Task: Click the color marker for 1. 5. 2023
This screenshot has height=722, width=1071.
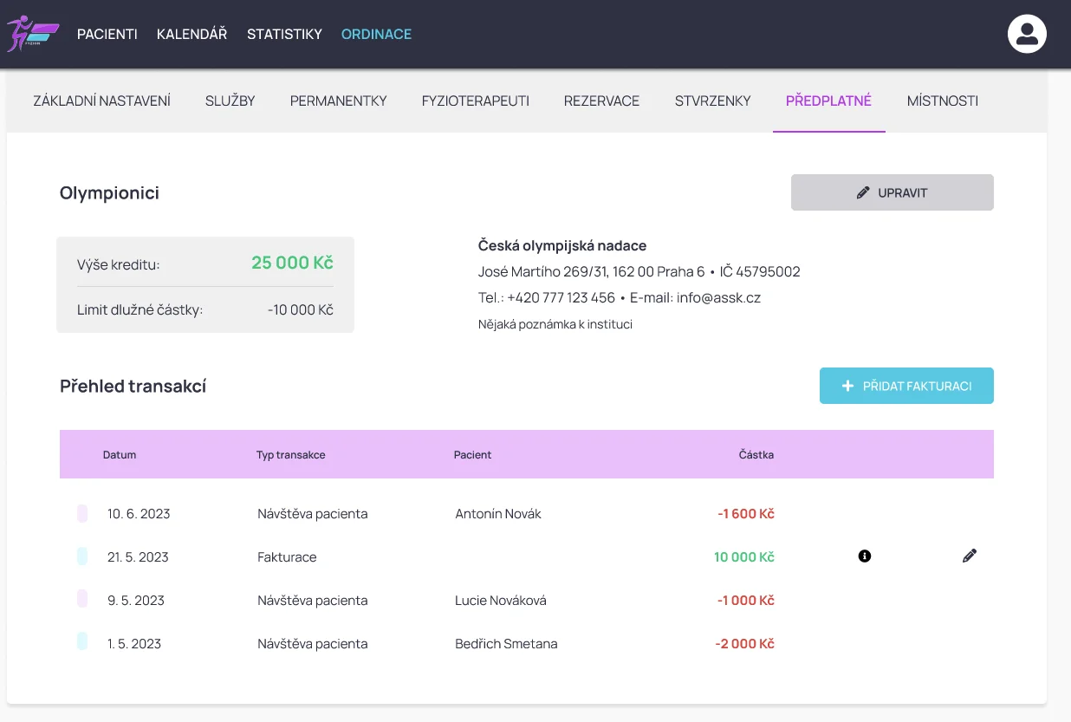Action: pyautogui.click(x=82, y=642)
